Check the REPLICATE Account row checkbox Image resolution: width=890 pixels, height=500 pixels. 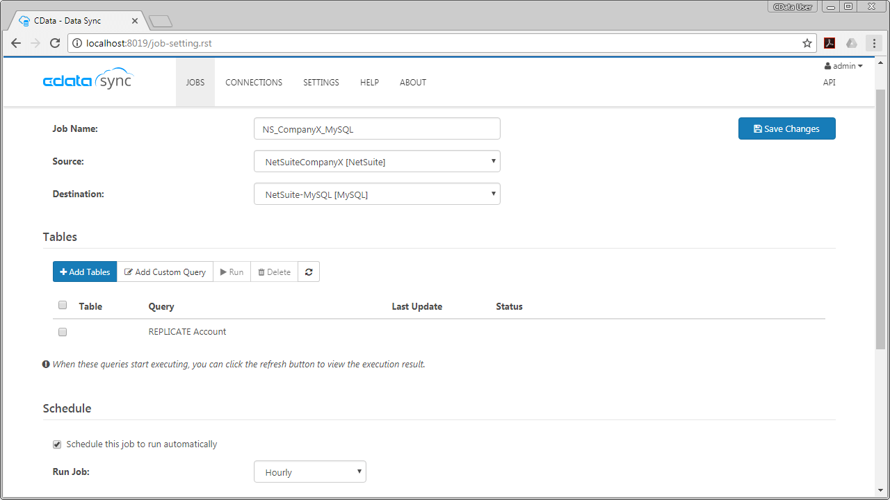click(63, 332)
